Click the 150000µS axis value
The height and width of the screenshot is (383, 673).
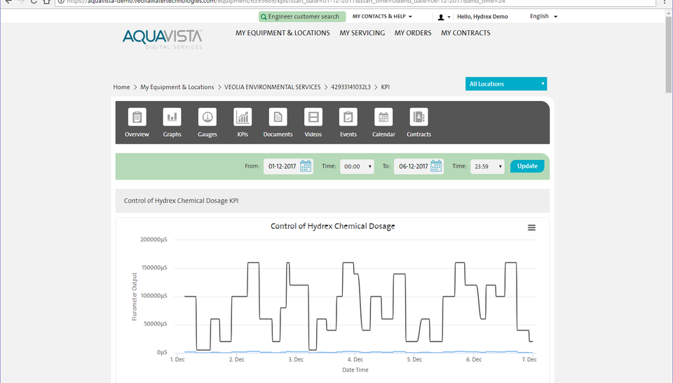[154, 267]
